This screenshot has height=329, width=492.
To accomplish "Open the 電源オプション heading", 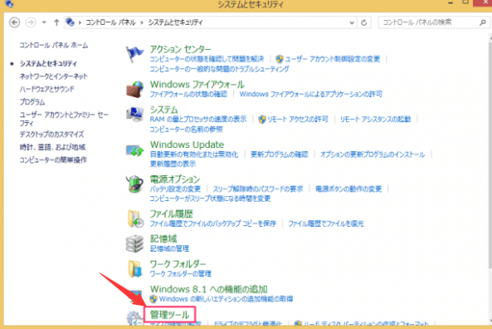I will tap(175, 179).
